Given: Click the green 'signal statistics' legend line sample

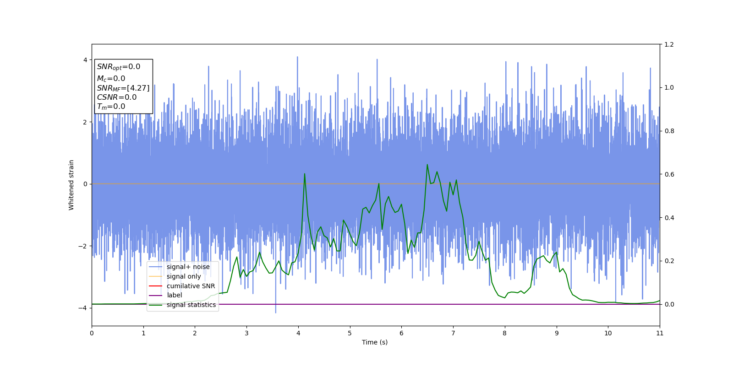Looking at the screenshot, I should [x=156, y=305].
